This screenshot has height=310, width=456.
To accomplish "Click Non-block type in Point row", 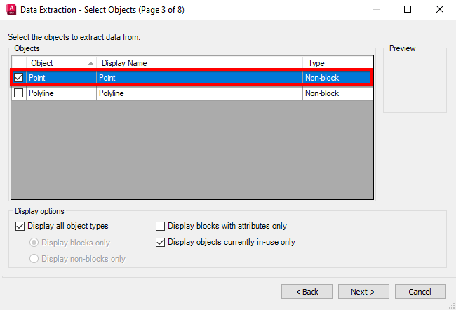I will coord(337,78).
